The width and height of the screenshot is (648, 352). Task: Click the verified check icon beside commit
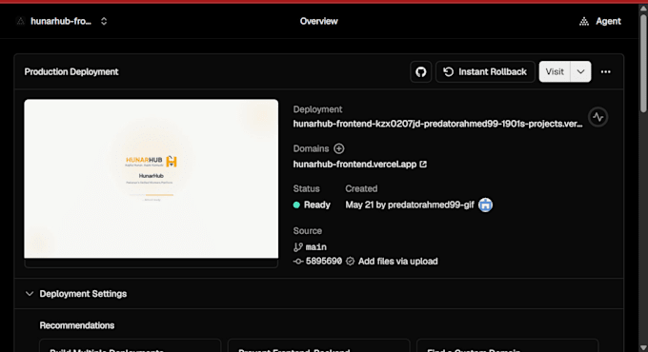coord(350,262)
